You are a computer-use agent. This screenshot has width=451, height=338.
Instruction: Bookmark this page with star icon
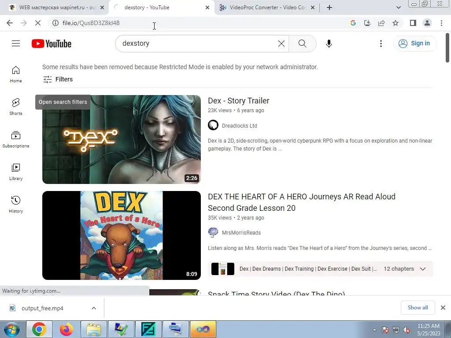click(x=396, y=23)
